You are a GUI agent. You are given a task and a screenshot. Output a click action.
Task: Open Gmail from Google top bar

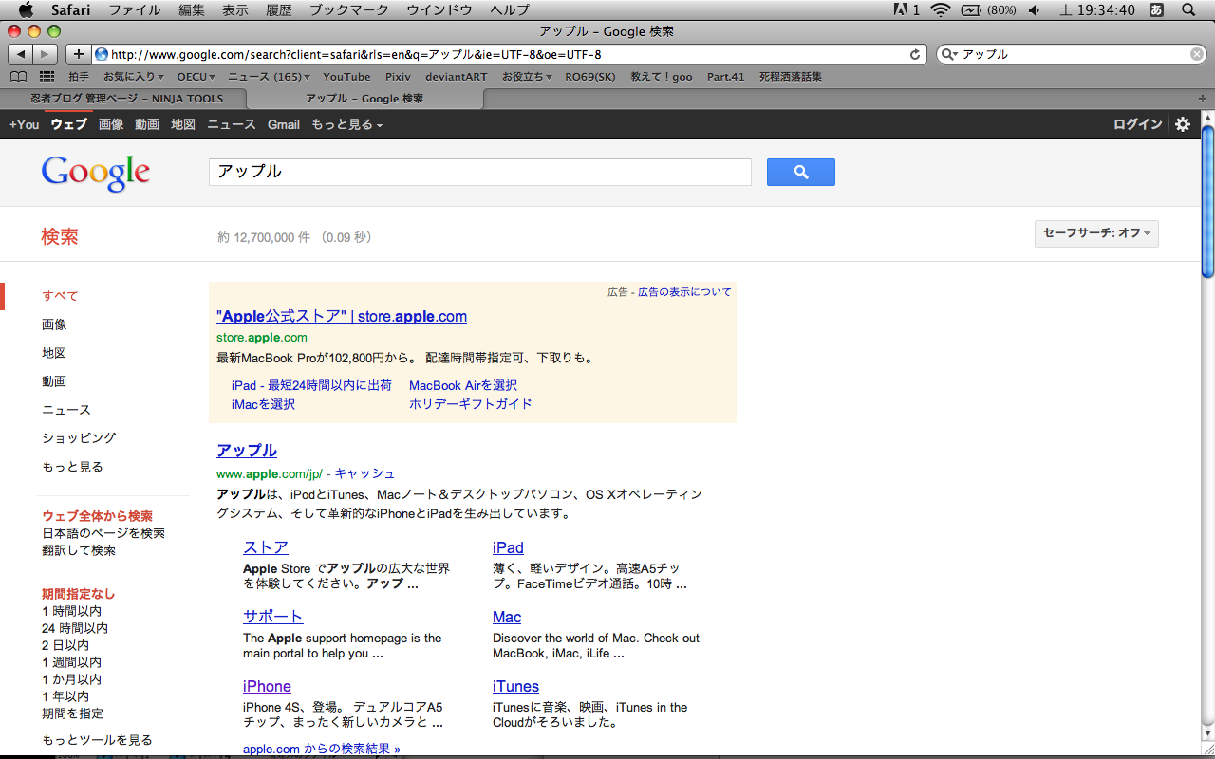click(x=284, y=124)
